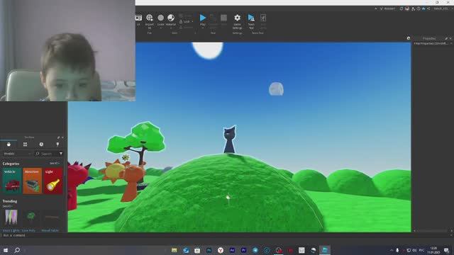Open After Effects from the taskbar
This screenshot has height=255, width=454.
[x=232, y=250]
